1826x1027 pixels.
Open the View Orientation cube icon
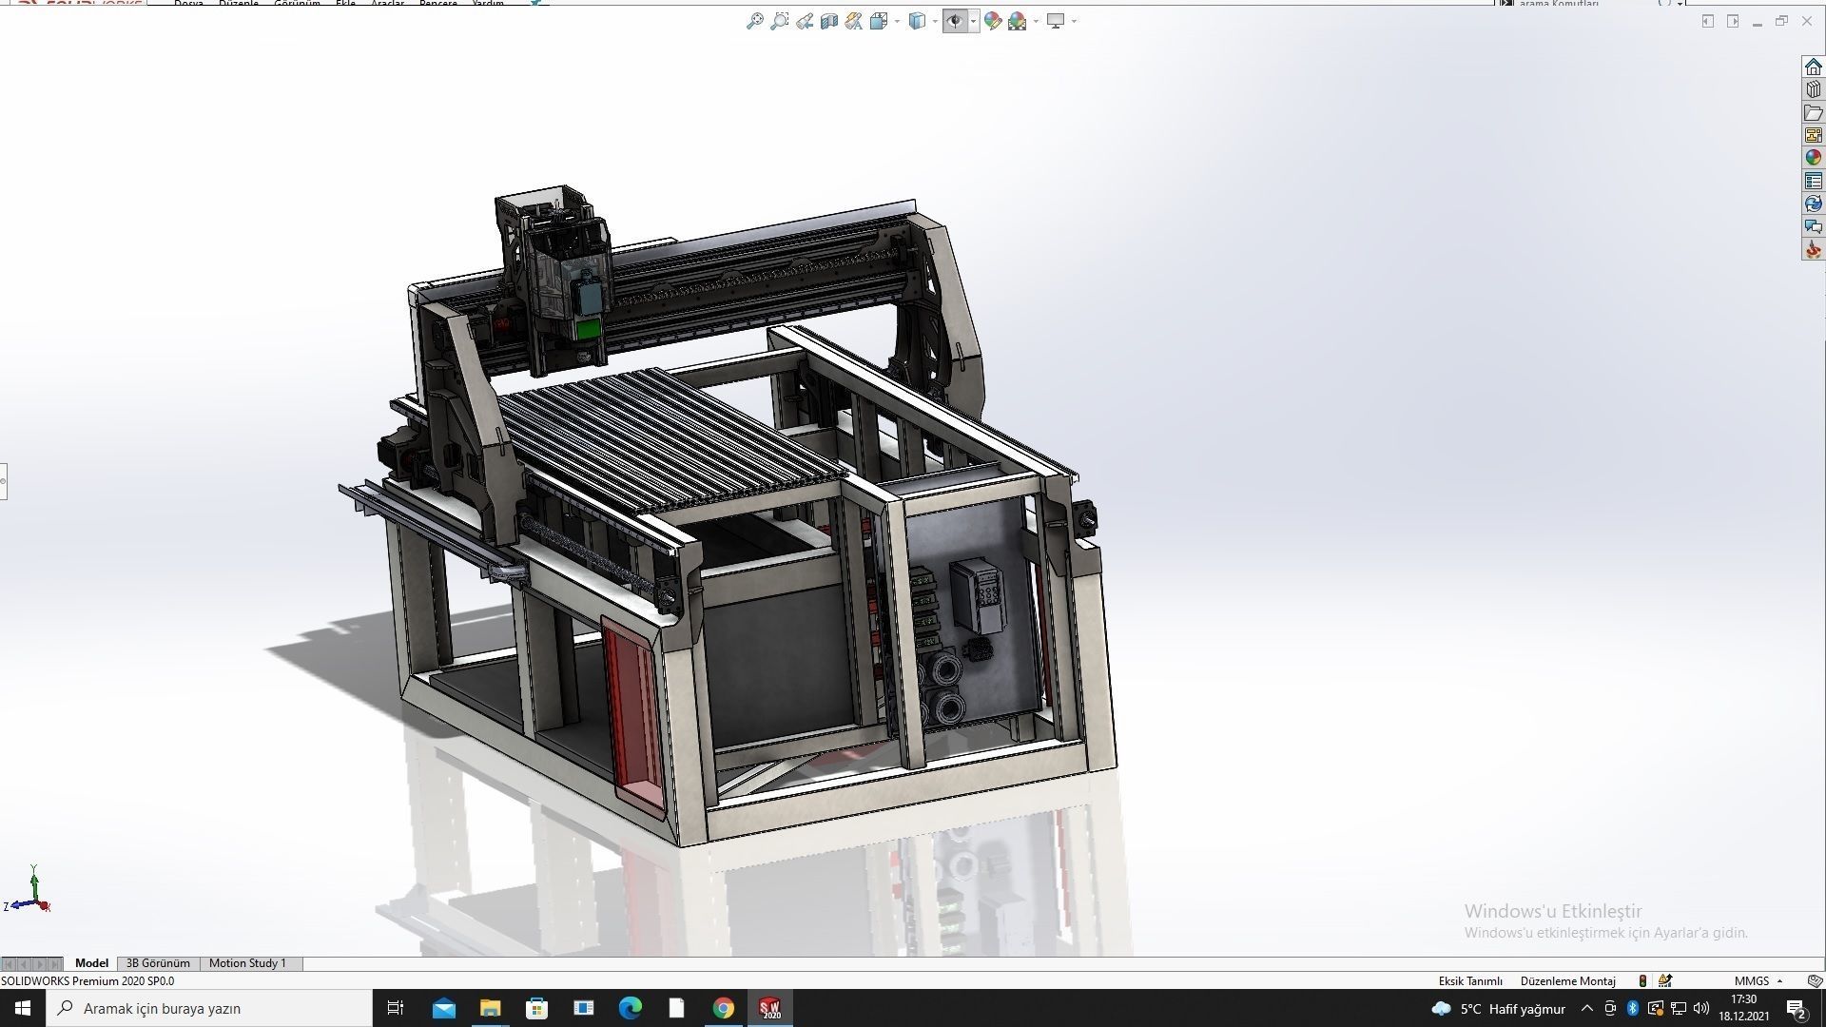pyautogui.click(x=879, y=21)
